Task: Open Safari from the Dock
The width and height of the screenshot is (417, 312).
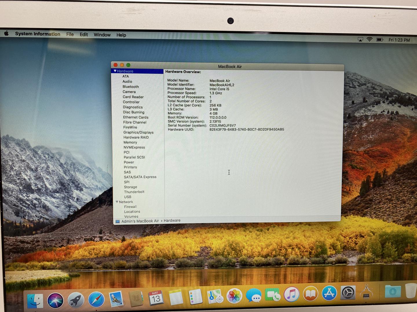Action: point(96,300)
